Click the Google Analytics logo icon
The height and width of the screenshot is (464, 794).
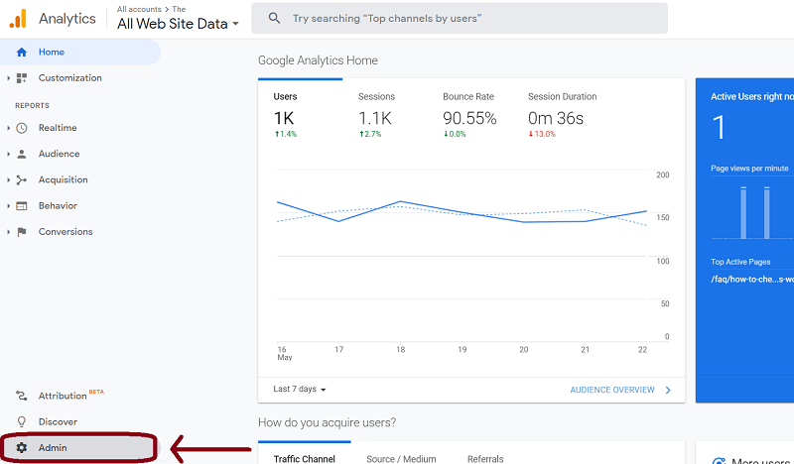point(18,18)
